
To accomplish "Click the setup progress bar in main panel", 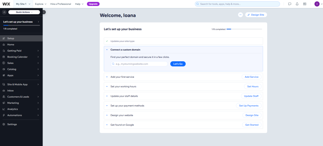I will (246, 29).
